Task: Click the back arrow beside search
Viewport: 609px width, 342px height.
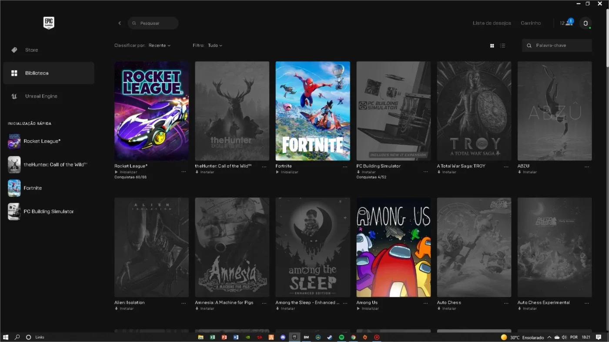Action: pyautogui.click(x=120, y=23)
